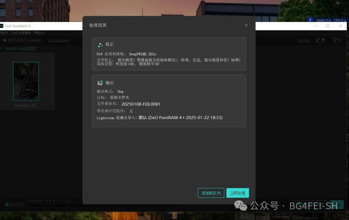Click the sparkle icon beside 校正
The height and width of the screenshot is (220, 349).
click(x=100, y=45)
